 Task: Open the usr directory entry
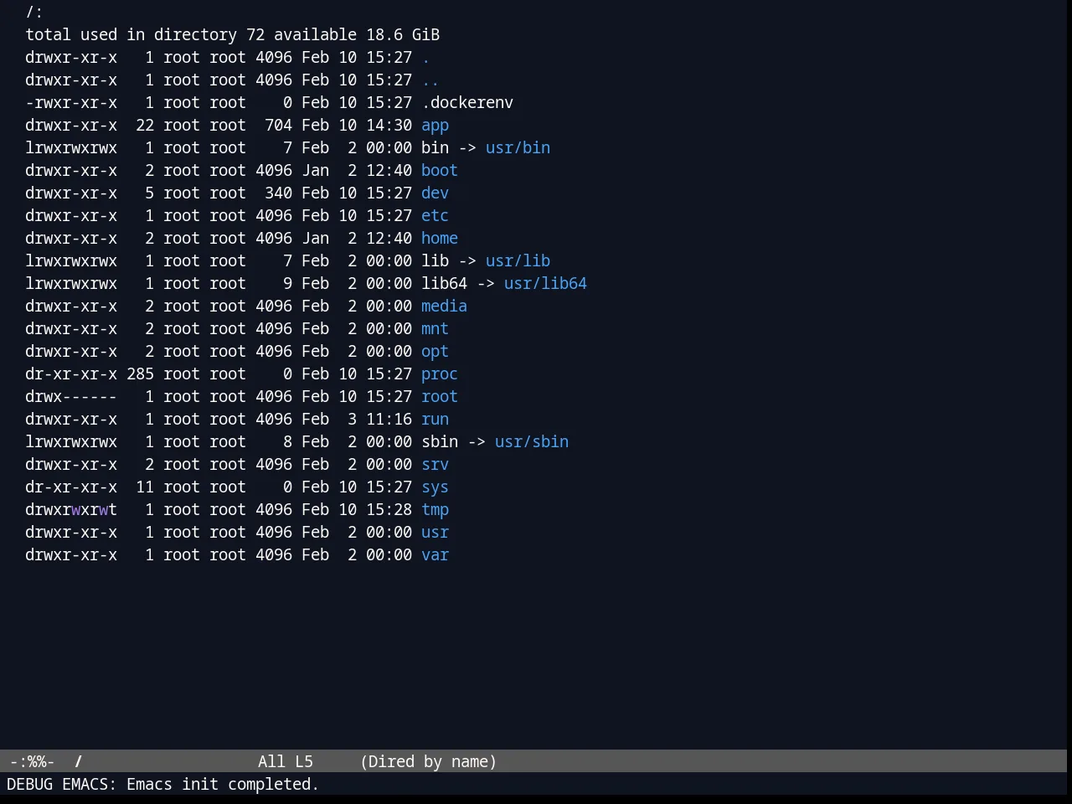pyautogui.click(x=435, y=532)
